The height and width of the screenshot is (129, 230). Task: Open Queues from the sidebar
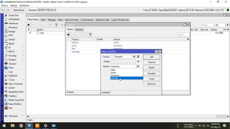pyautogui.click(x=12, y=64)
